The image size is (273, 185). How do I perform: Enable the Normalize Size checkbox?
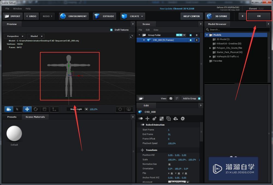[x=169, y=164]
